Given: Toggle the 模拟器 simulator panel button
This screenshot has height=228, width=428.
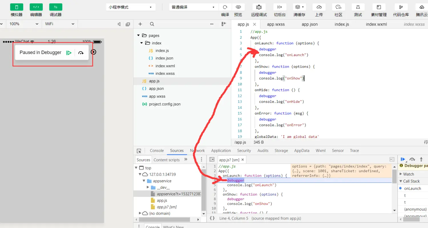Looking at the screenshot, I should tap(17, 7).
